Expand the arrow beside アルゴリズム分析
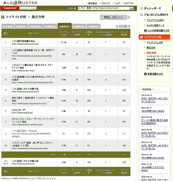 tap(145, 42)
